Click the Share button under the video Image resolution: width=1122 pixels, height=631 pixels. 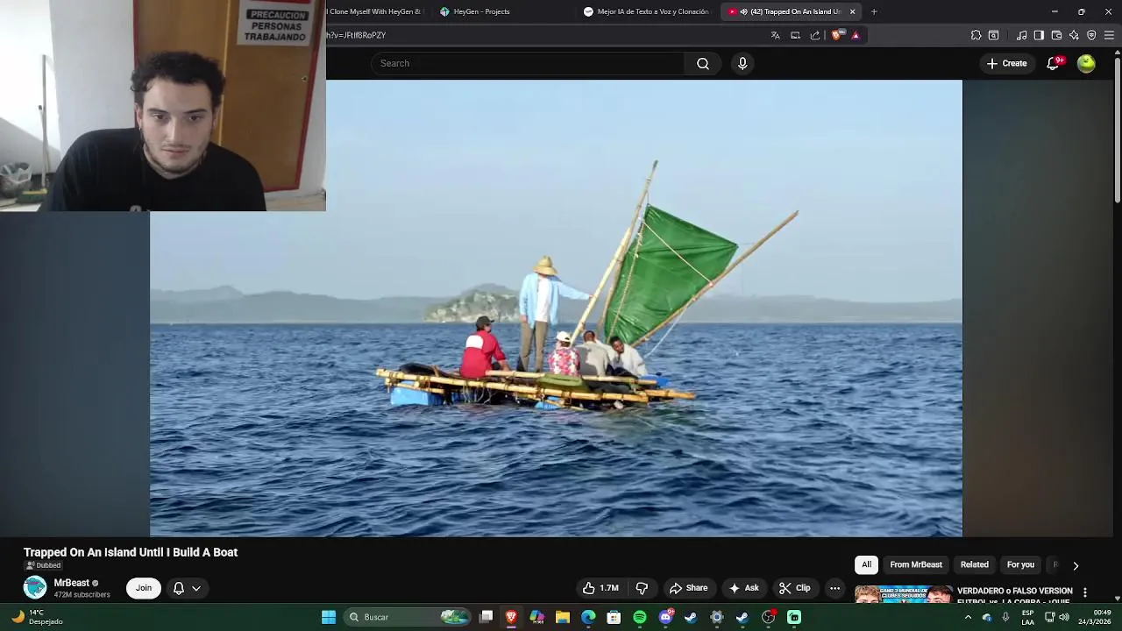tap(688, 588)
